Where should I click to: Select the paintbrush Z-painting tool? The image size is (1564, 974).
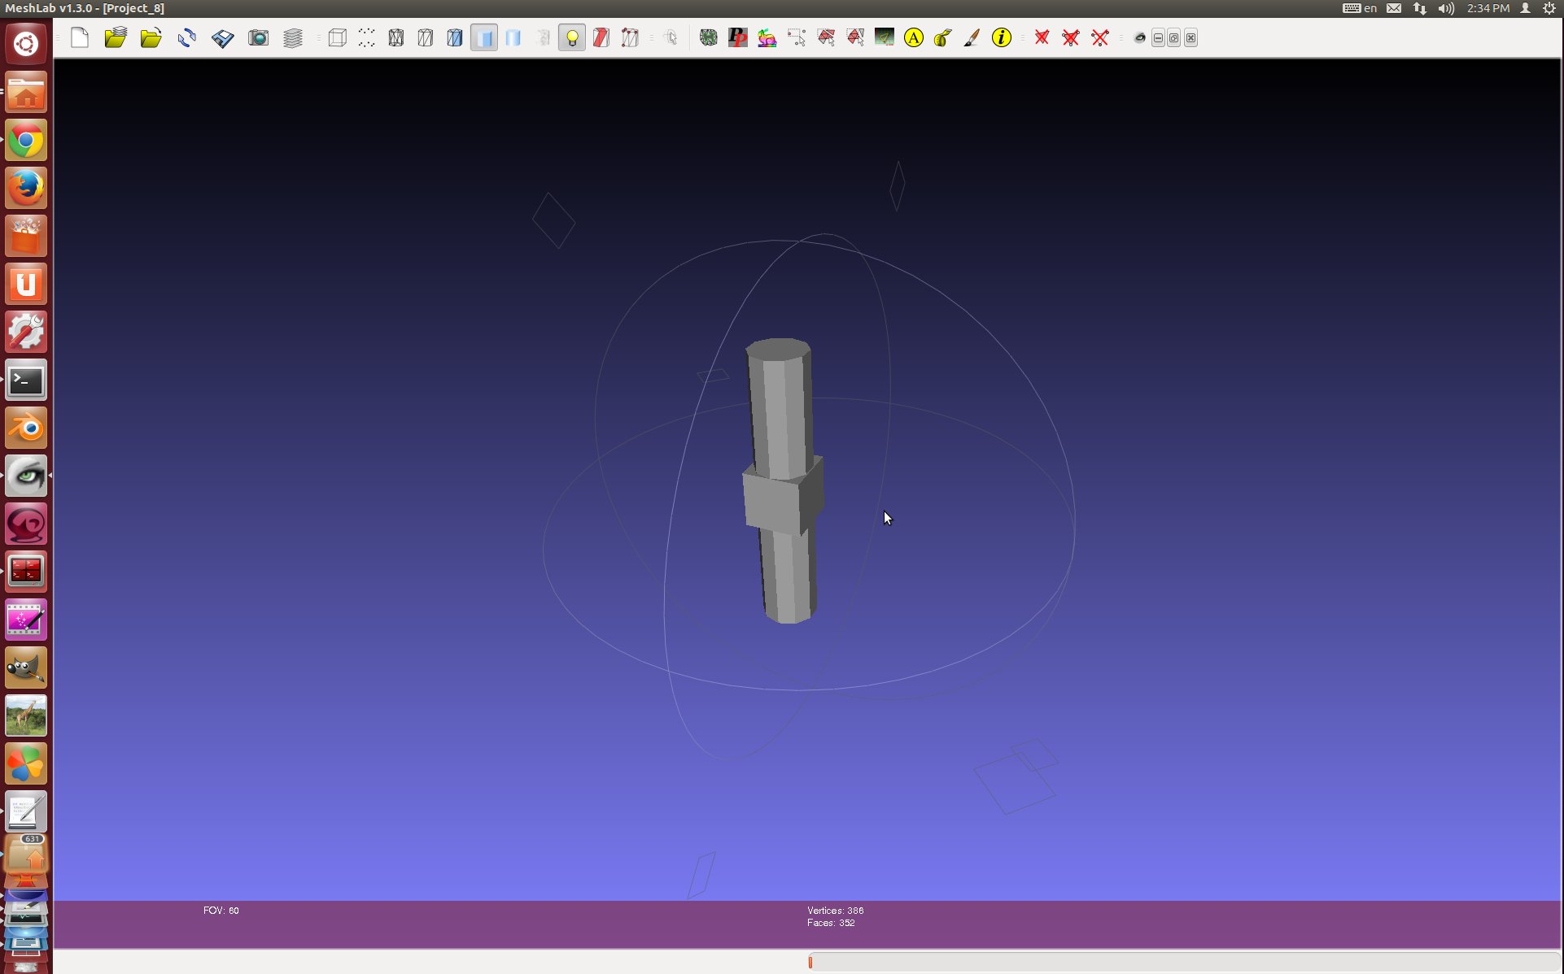click(972, 37)
